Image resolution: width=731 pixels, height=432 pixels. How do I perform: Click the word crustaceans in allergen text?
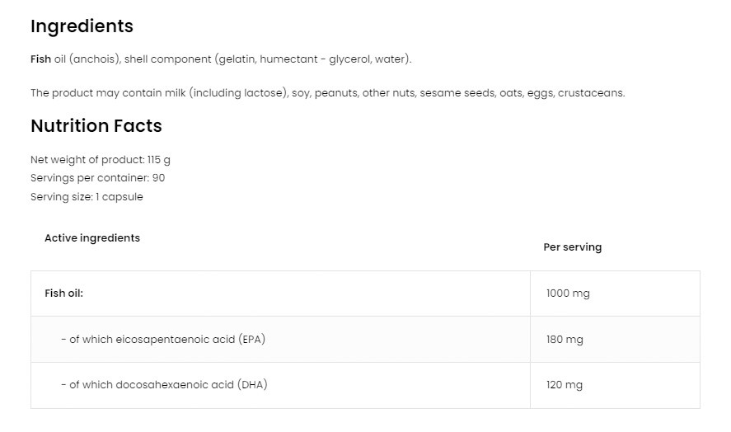[x=590, y=93]
